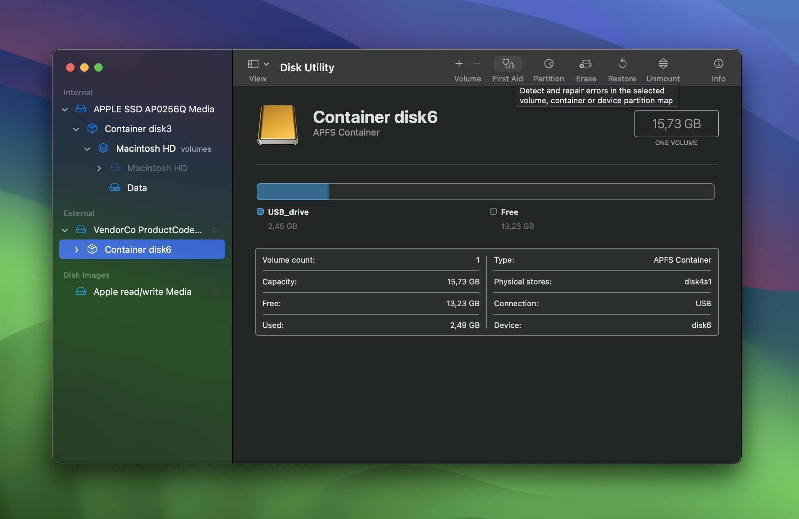Image resolution: width=799 pixels, height=519 pixels.
Task: Click the Restore arrow icon
Action: click(x=622, y=64)
